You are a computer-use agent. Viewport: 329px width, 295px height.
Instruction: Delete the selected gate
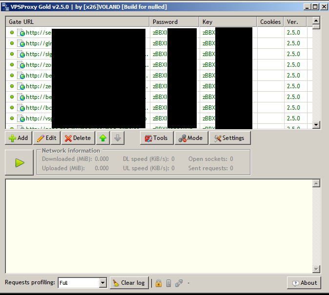[x=78, y=138]
